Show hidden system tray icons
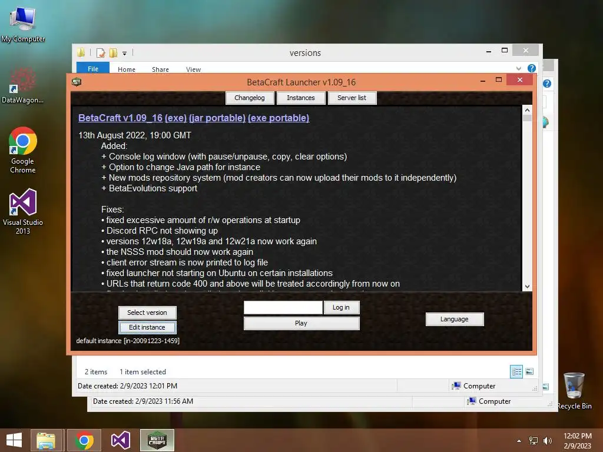 [x=519, y=441]
